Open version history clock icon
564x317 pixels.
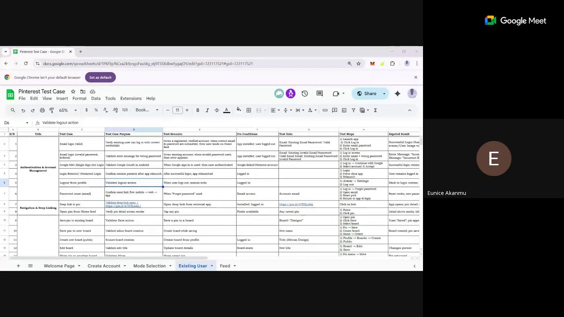tap(304, 93)
